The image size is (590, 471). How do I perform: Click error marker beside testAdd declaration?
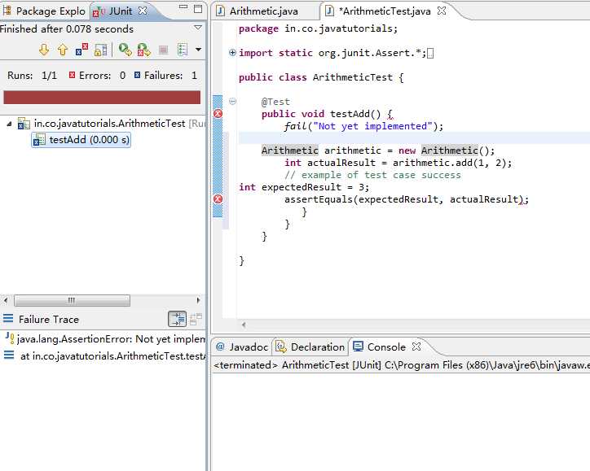[218, 113]
